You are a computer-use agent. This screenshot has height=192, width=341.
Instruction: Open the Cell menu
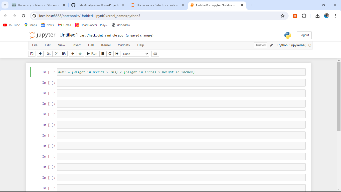tap(91, 45)
